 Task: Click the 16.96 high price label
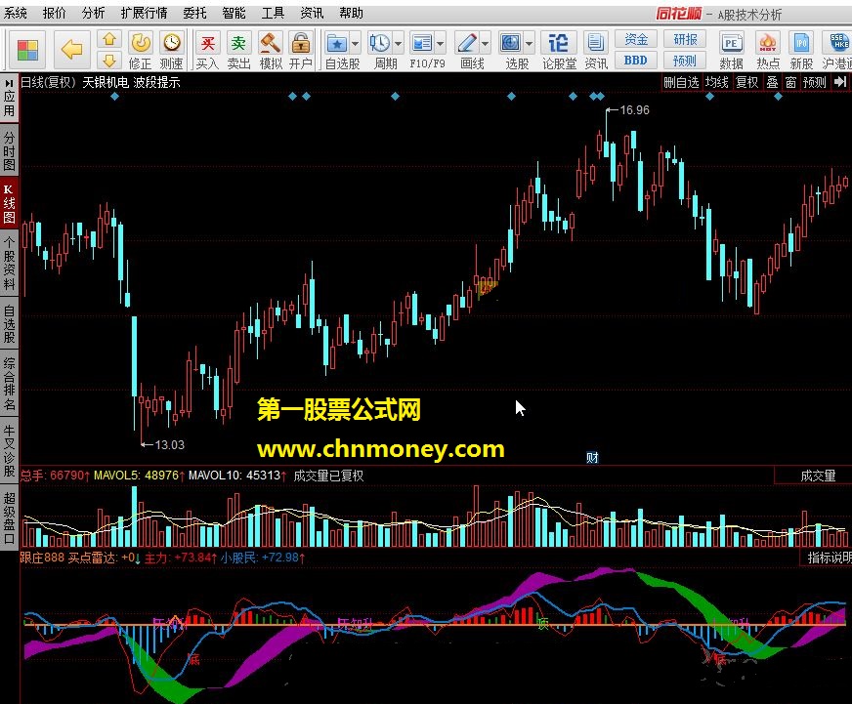tap(634, 110)
